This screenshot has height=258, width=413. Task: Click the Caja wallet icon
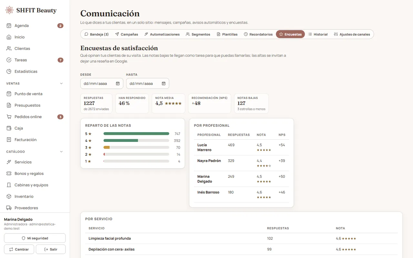[x=9, y=128]
